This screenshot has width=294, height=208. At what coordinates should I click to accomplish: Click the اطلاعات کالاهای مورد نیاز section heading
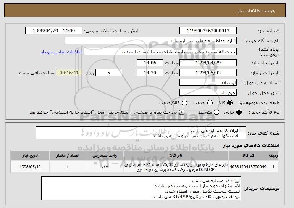(x=251, y=145)
